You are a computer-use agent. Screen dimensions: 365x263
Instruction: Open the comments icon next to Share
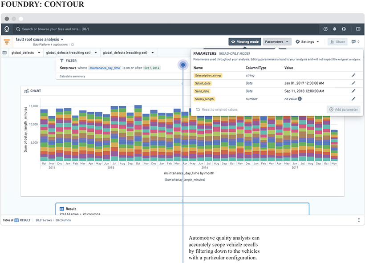[353, 42]
